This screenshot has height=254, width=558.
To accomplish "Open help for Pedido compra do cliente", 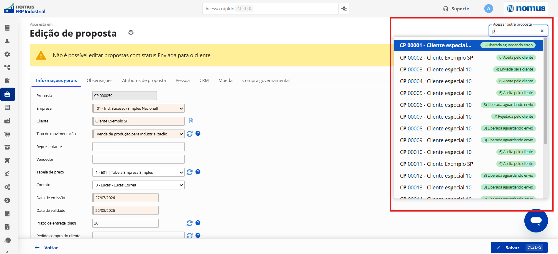I will (x=198, y=235).
